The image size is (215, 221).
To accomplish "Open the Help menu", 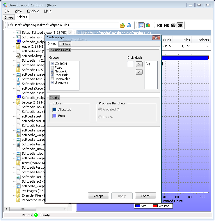I will coord(48,11).
